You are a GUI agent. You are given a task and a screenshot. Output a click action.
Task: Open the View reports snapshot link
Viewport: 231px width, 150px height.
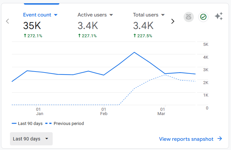pos(186,139)
